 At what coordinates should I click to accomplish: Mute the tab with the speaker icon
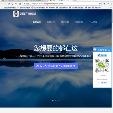click(x=104, y=4)
